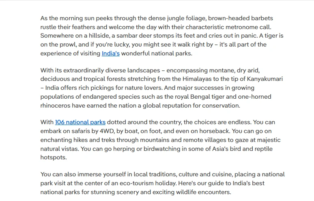
Task: Click the phrase "brown-headed barbets"
Action: click(241, 18)
